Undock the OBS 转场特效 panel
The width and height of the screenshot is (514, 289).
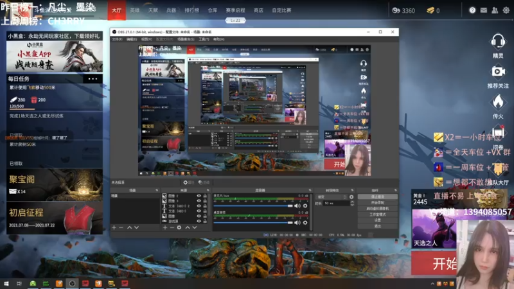coord(352,190)
